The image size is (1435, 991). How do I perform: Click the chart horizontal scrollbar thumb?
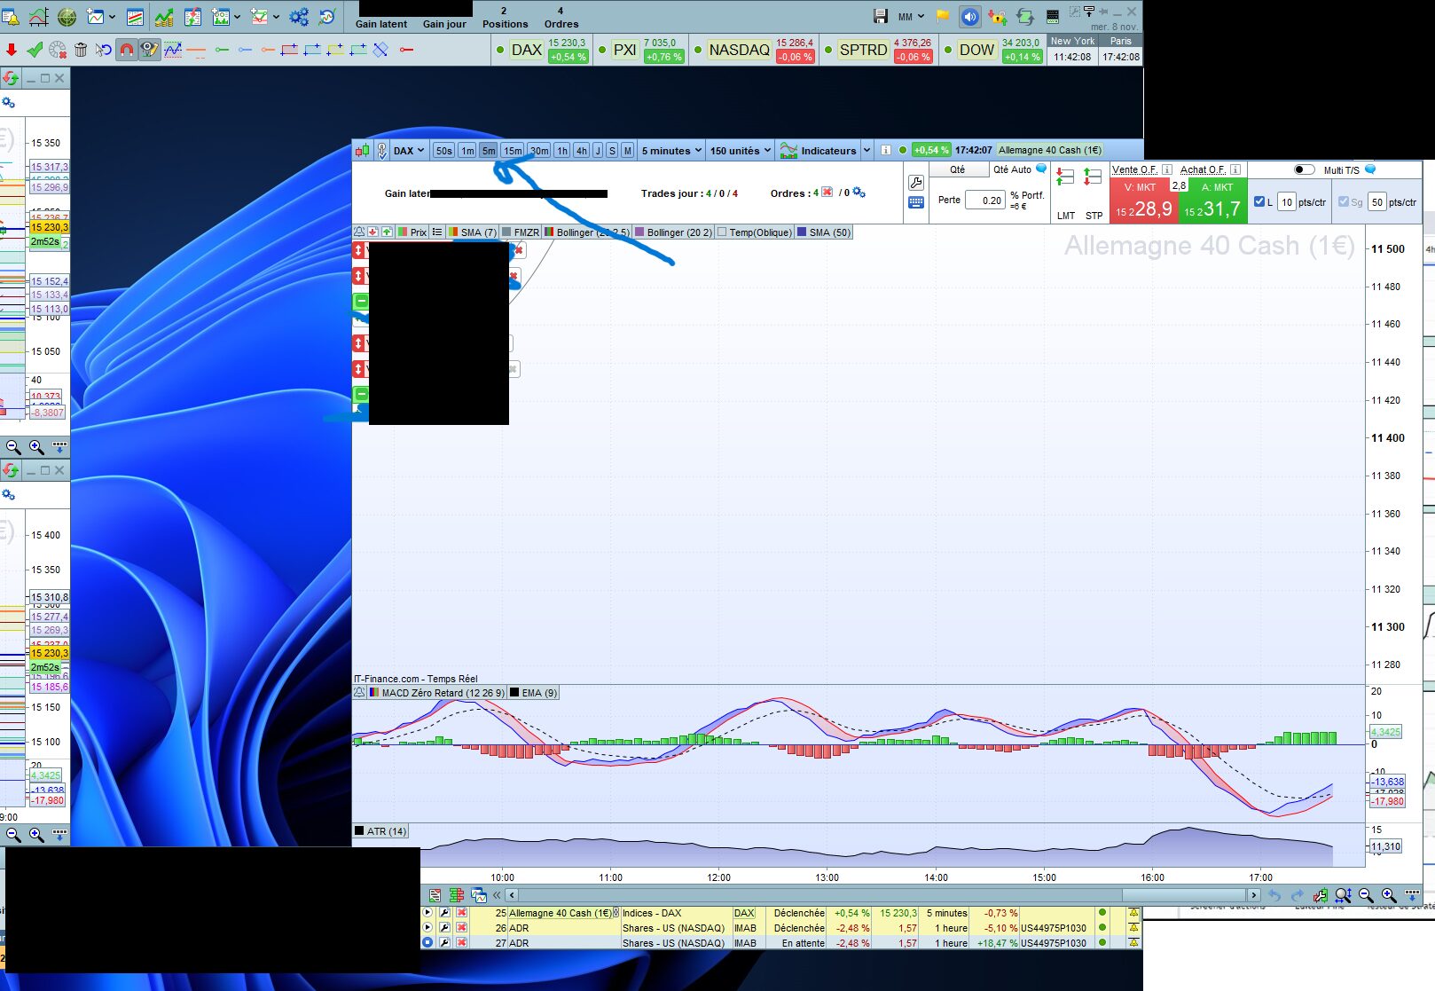pyautogui.click(x=1183, y=895)
